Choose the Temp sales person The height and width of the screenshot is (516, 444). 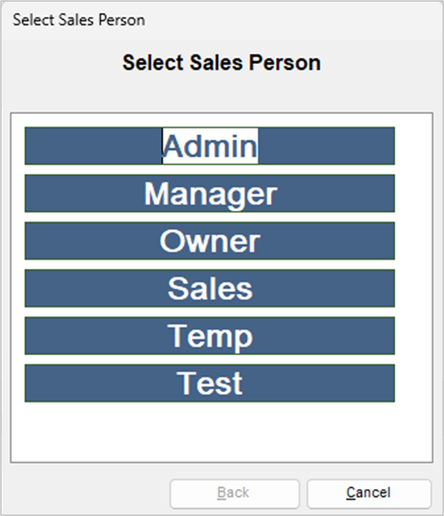209,336
